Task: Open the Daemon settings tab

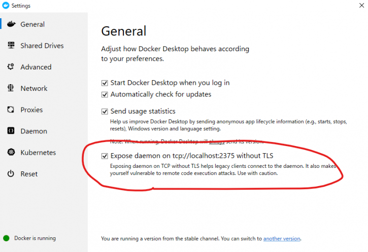Action: 44,131
